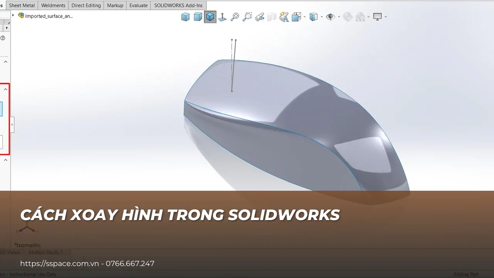Click the Normal To view icon
The height and width of the screenshot is (278, 494).
(222, 17)
